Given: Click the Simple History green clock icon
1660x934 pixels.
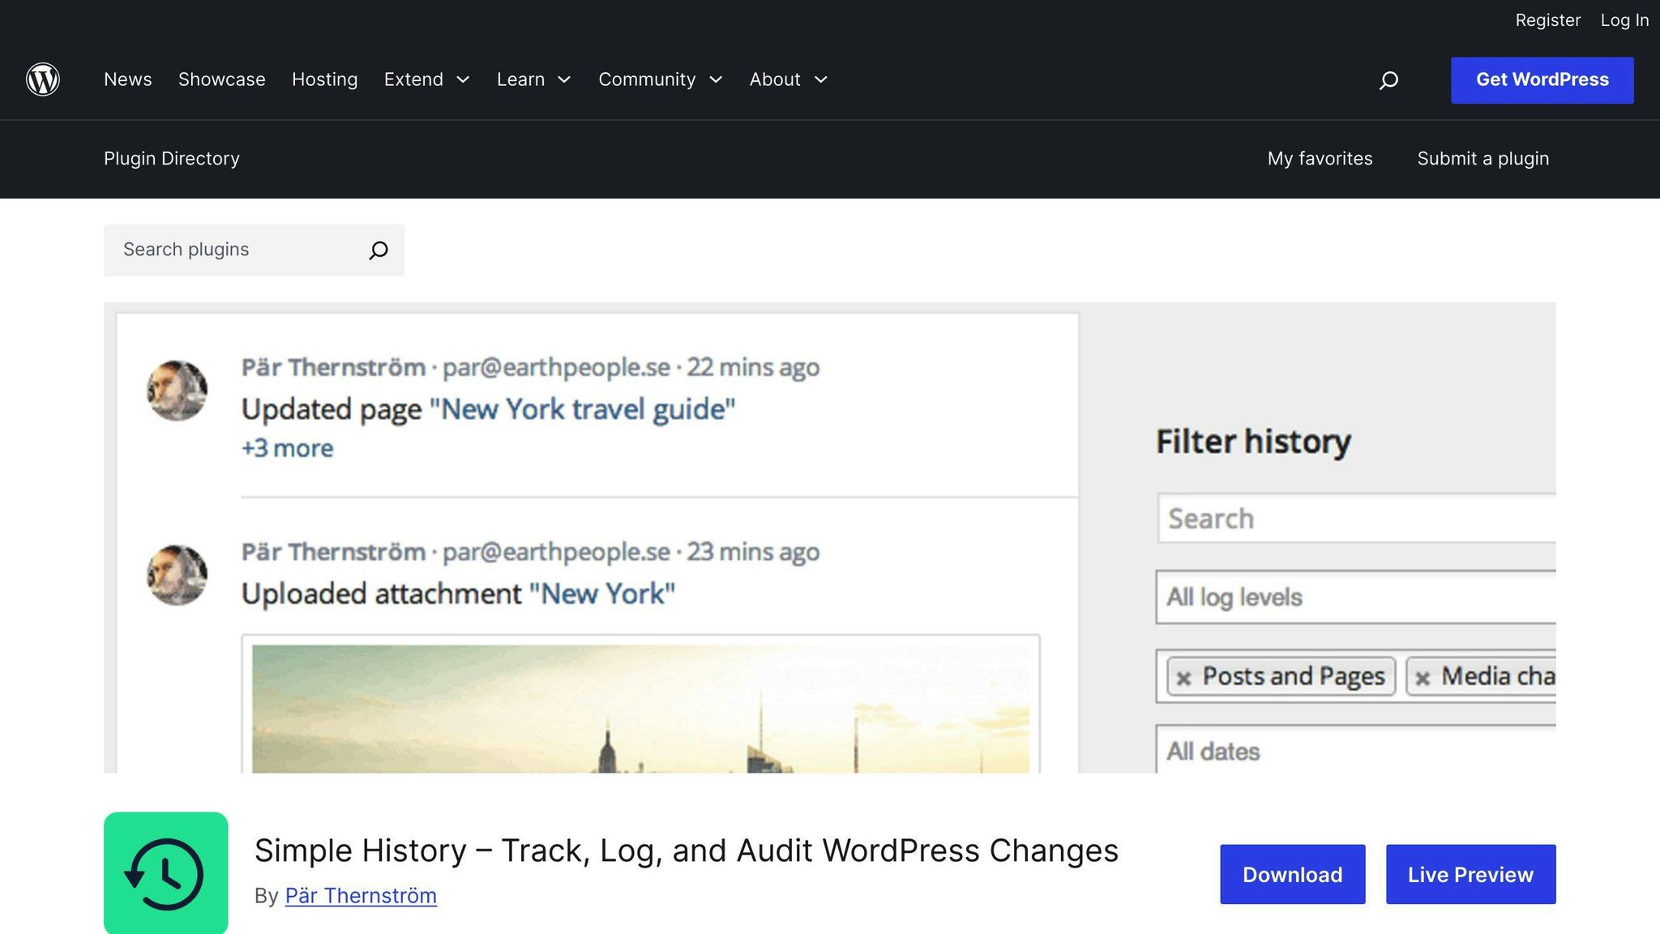Looking at the screenshot, I should click(x=166, y=873).
